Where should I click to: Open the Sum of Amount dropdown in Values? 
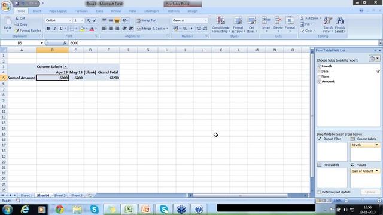(376, 171)
